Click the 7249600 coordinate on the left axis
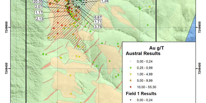Viewport: 206px width, 103px height. 6,26
